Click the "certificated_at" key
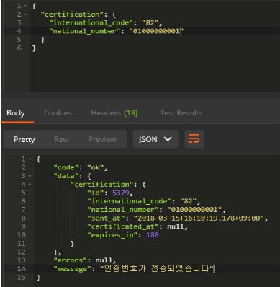The height and width of the screenshot is (287, 280). pos(123,226)
